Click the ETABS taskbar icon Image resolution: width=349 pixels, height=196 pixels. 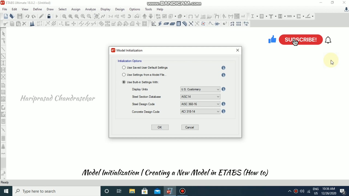[x=170, y=191]
